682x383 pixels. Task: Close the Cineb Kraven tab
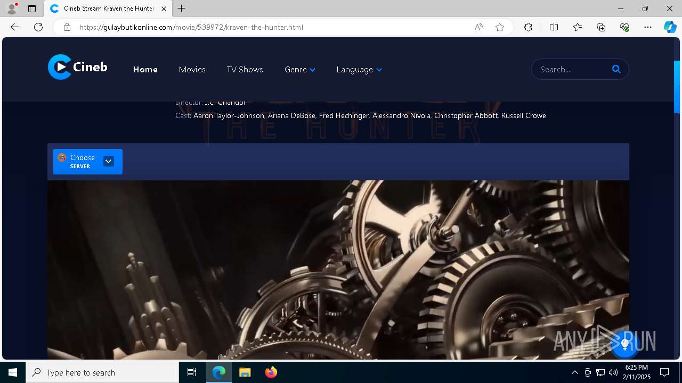tap(164, 9)
